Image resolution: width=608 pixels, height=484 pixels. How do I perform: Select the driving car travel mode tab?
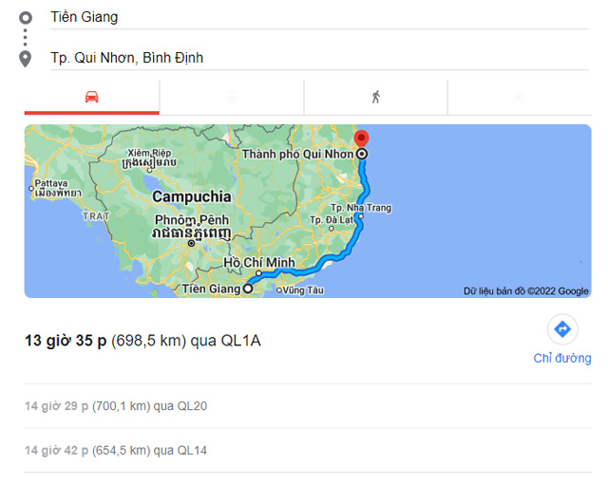click(x=92, y=97)
